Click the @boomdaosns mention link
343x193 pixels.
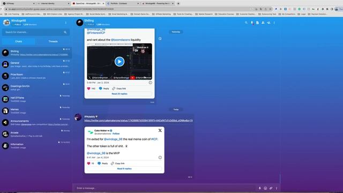[120, 40]
